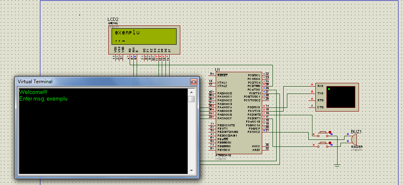Viewport: 403px width, 185px height.
Task: Close the Virtual Terminal window
Action: point(193,82)
